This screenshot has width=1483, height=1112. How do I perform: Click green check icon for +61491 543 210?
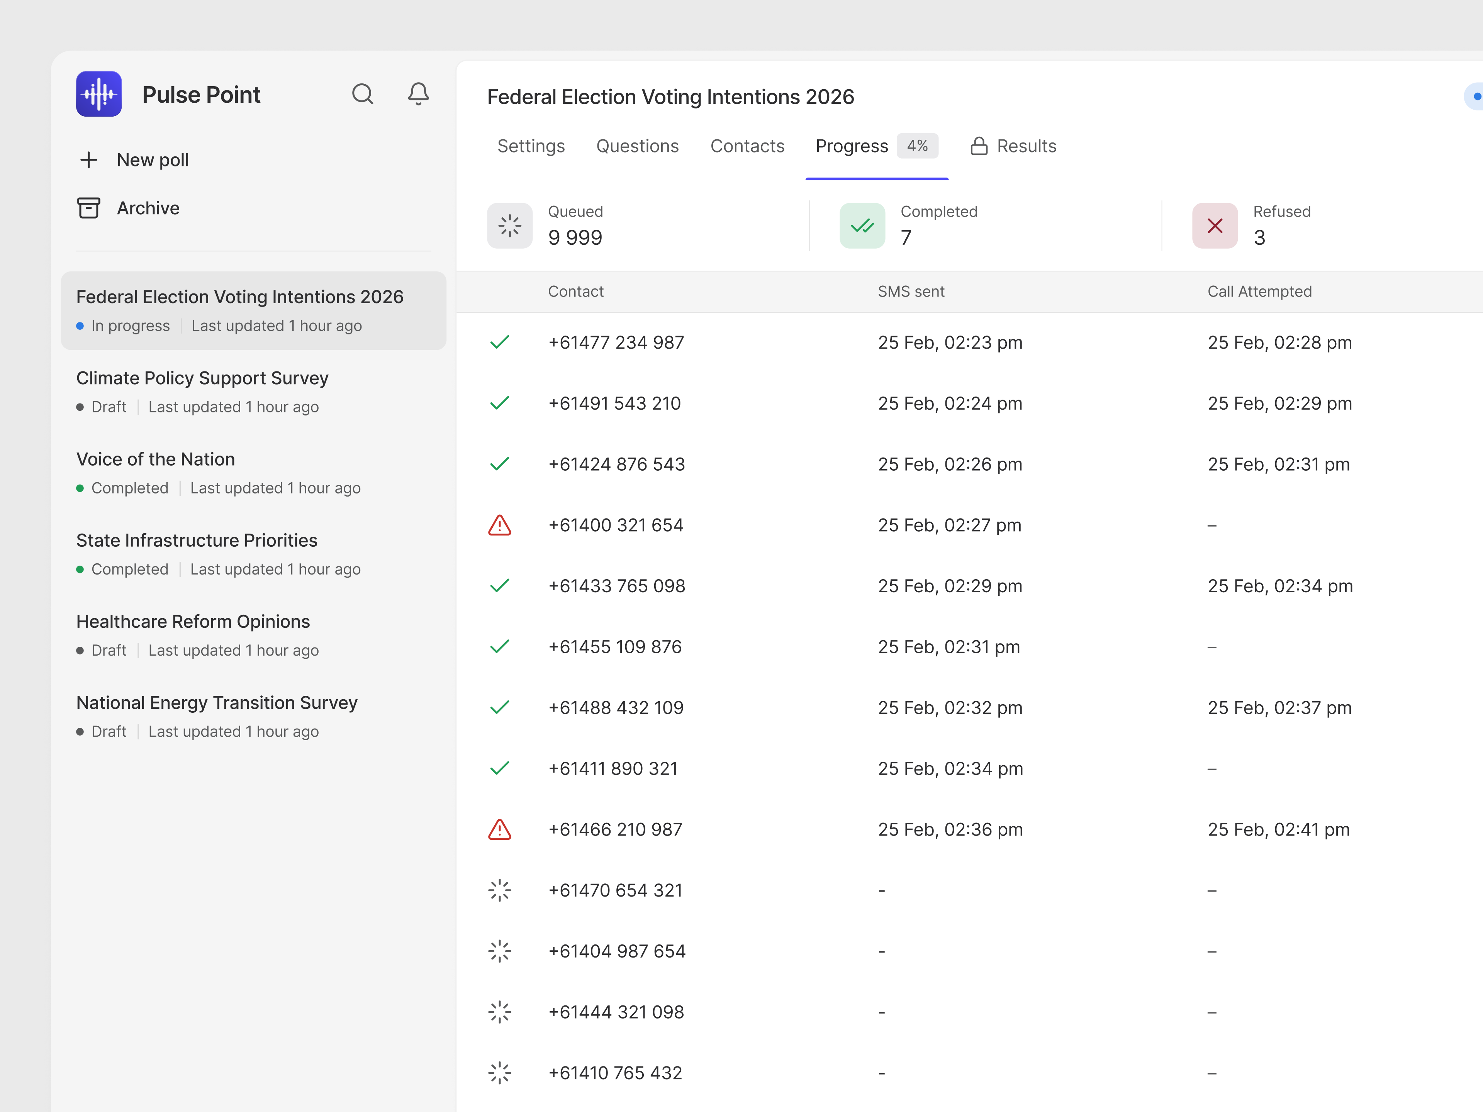point(499,403)
